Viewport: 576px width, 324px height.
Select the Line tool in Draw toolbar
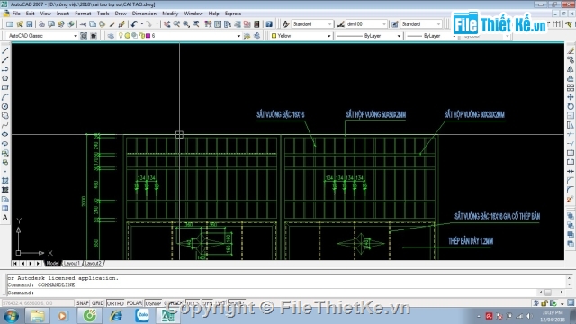point(5,50)
